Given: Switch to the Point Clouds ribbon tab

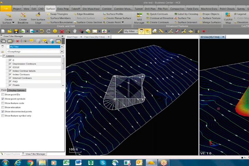Looking at the screenshot, I should tap(227, 9).
